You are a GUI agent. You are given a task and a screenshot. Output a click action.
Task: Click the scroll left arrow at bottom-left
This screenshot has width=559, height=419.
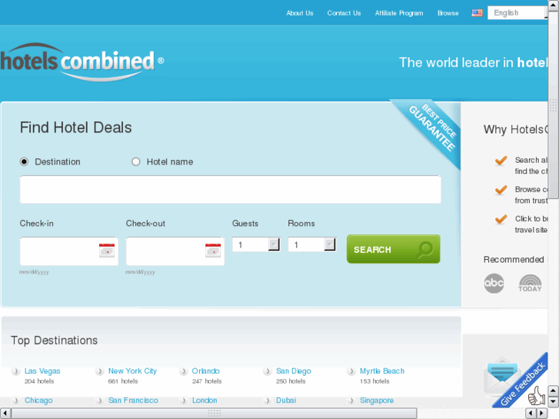(x=5, y=414)
